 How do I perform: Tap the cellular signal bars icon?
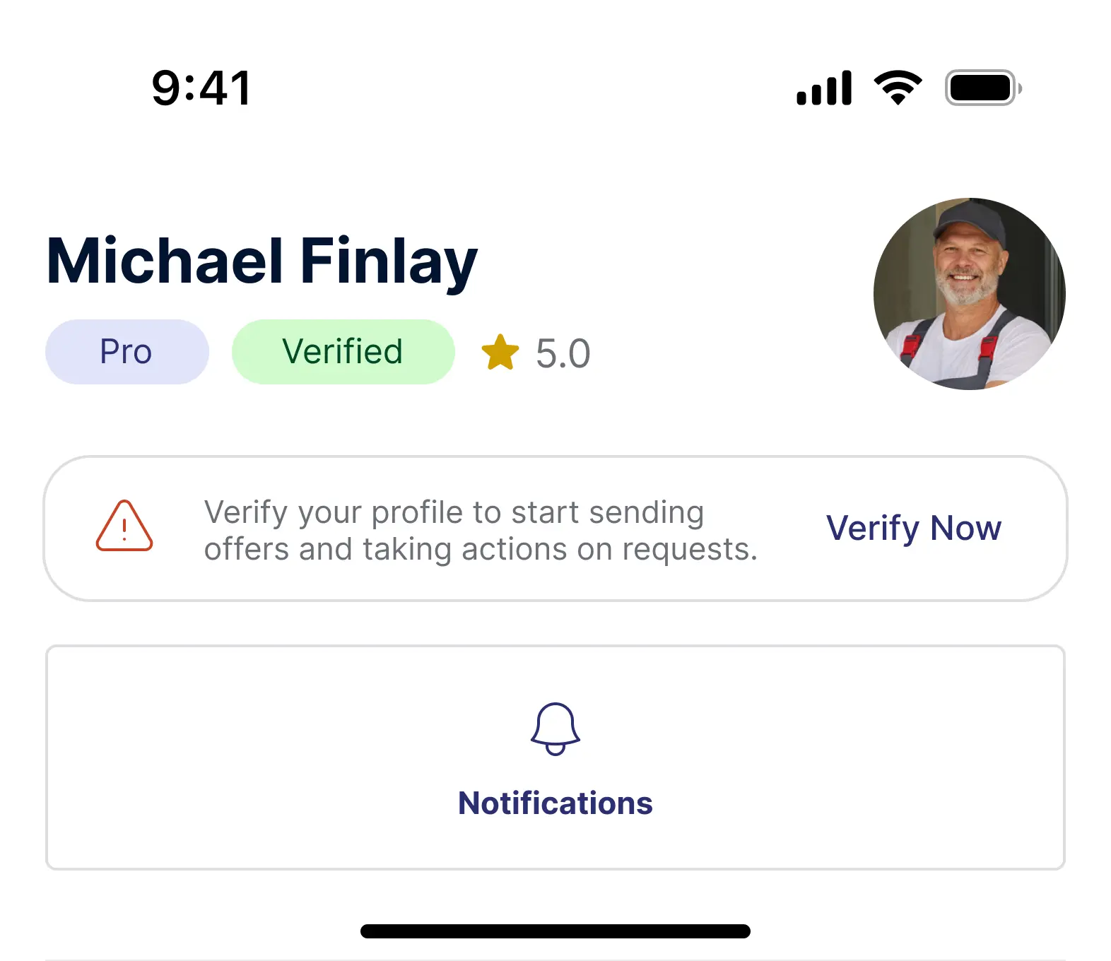[824, 86]
